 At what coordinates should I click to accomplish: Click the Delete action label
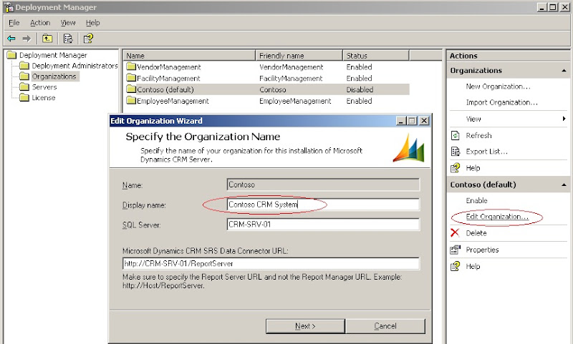[x=476, y=233]
